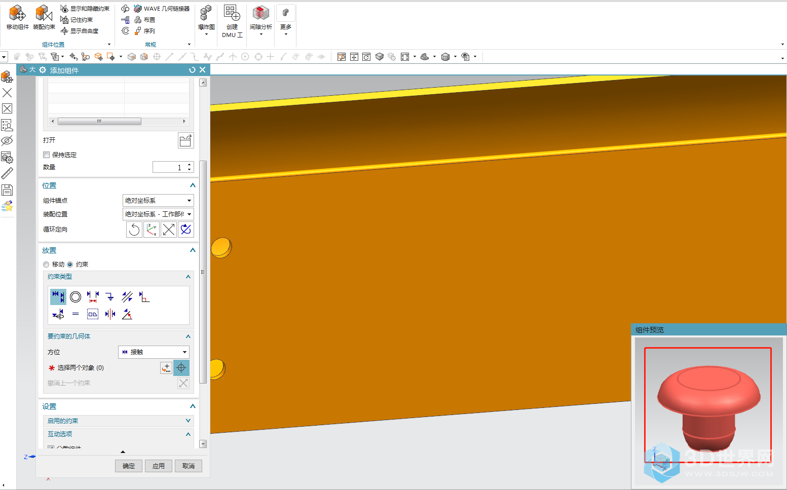Expand the General (常规) group arrow
The height and width of the screenshot is (490, 787).
[x=189, y=45]
